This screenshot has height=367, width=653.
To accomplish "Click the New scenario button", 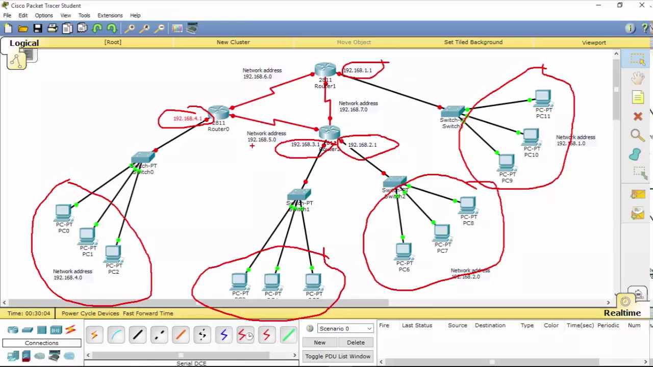I will pyautogui.click(x=319, y=343).
